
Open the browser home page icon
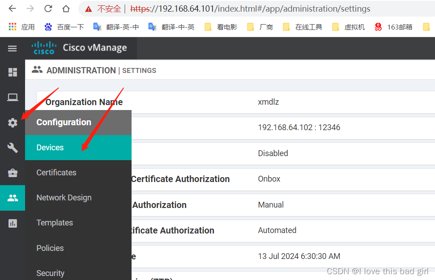click(x=66, y=9)
